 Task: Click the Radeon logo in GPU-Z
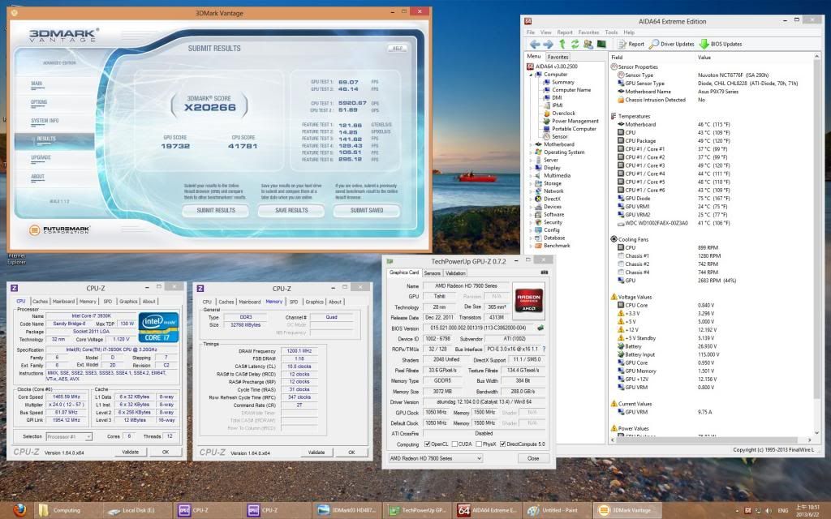[529, 301]
